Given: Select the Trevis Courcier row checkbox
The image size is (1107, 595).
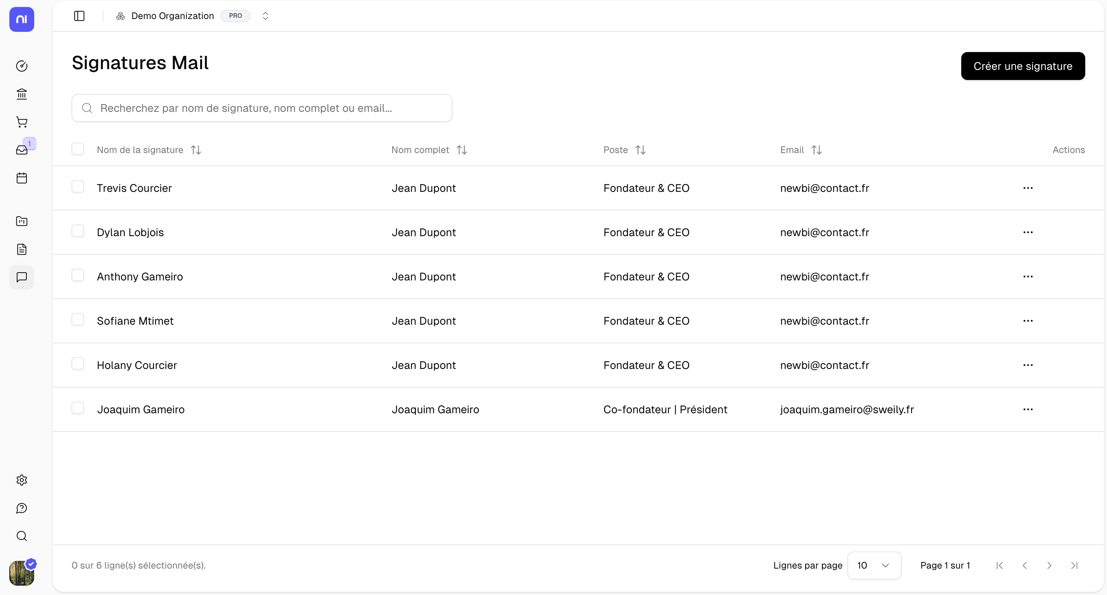Looking at the screenshot, I should click(x=78, y=187).
